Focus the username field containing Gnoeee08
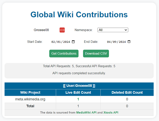 42,30
